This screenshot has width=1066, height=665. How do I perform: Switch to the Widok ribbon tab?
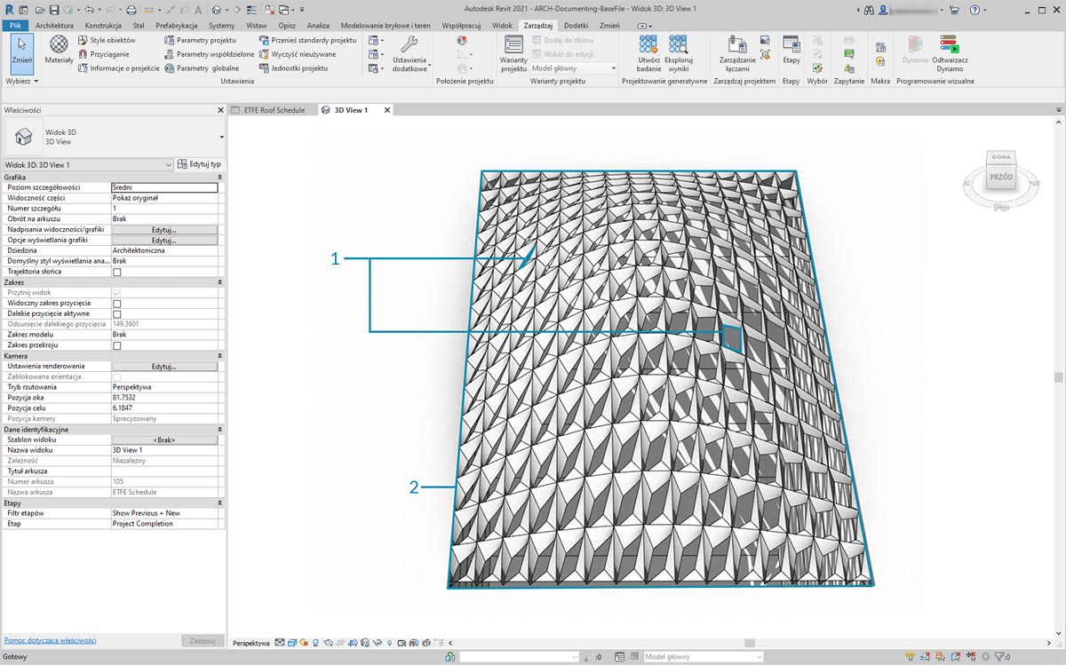502,26
